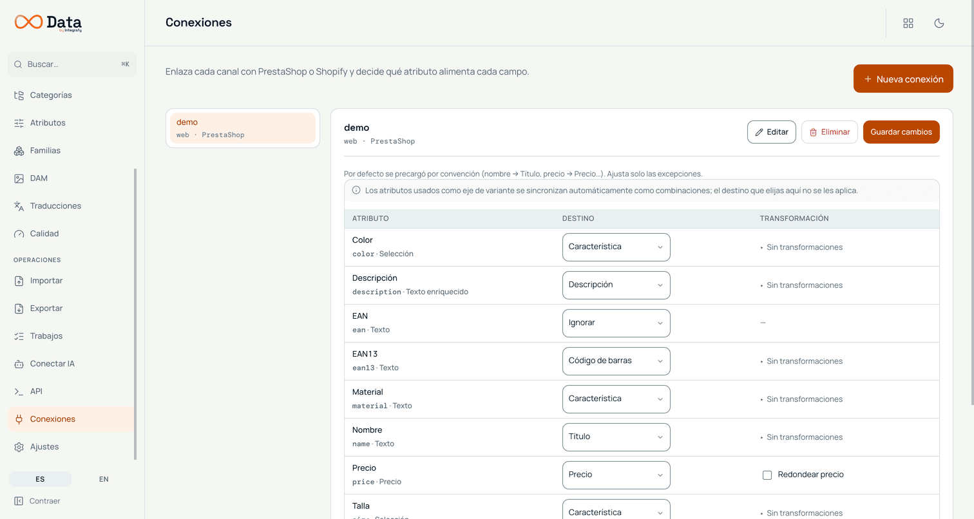Click the Ajustes gear icon
The image size is (974, 519).
tap(19, 447)
